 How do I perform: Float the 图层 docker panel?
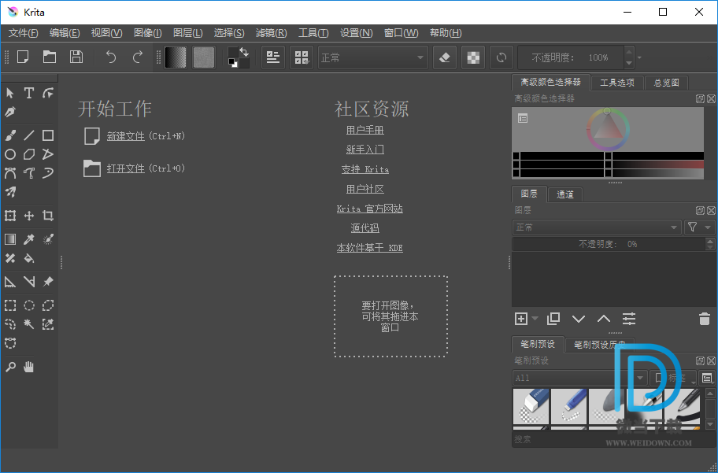click(x=700, y=210)
